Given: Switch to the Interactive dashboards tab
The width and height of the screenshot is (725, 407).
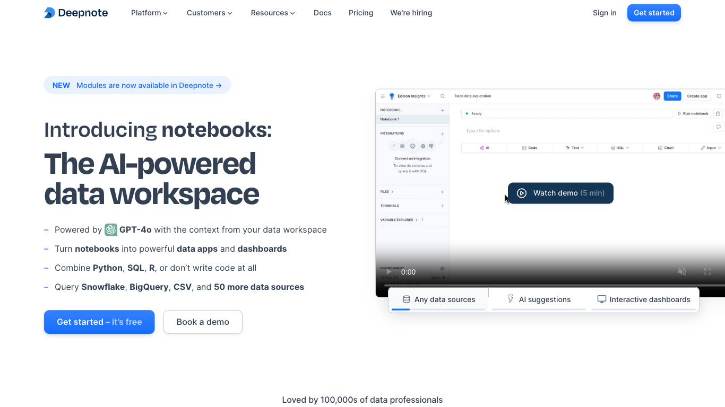Looking at the screenshot, I should 644,299.
